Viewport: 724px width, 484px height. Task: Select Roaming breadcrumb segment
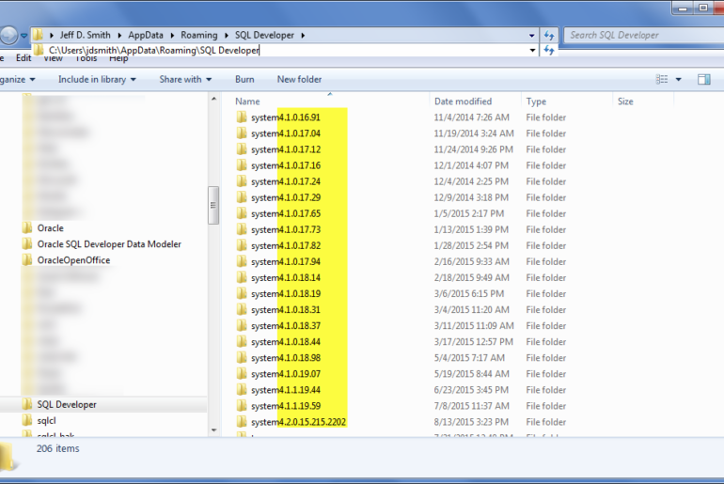click(x=199, y=35)
